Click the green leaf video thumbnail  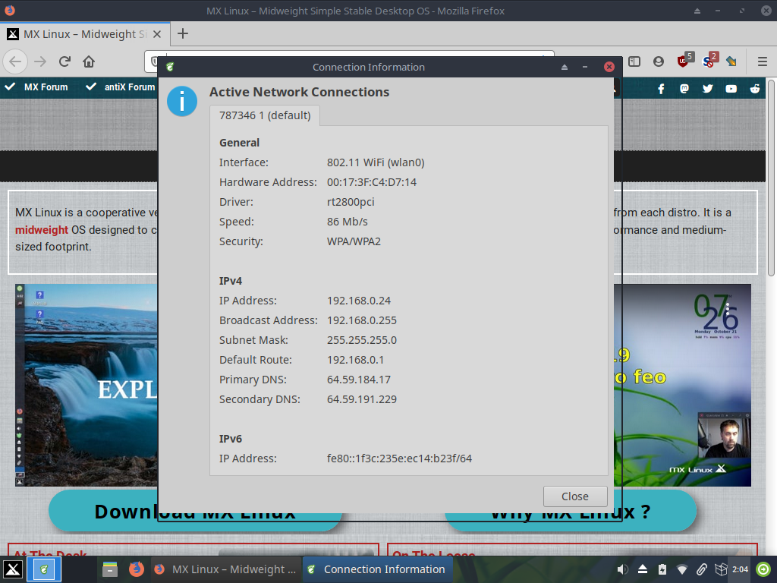pyautogui.click(x=682, y=385)
